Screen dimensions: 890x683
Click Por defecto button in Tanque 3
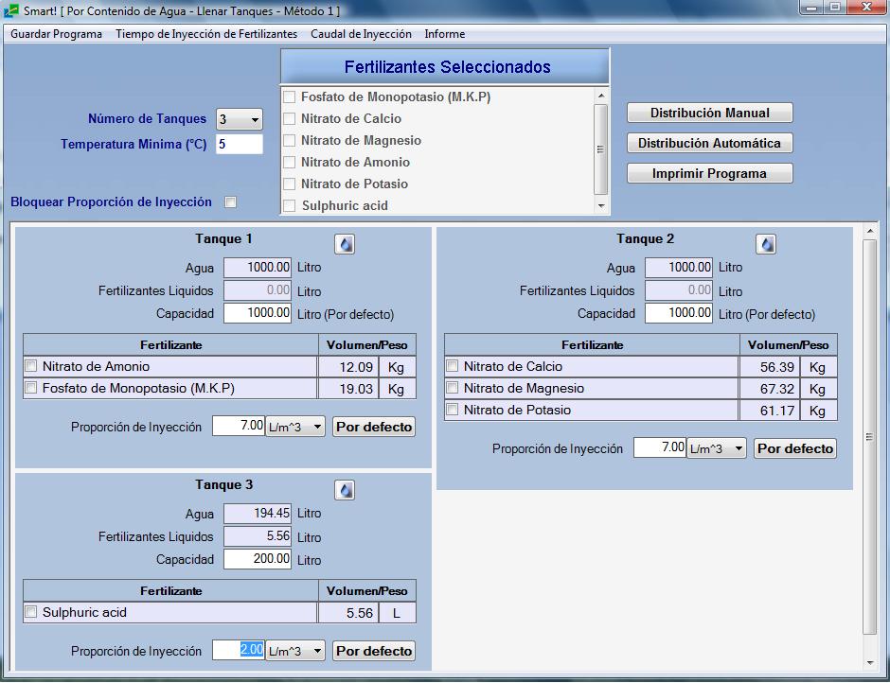click(374, 651)
